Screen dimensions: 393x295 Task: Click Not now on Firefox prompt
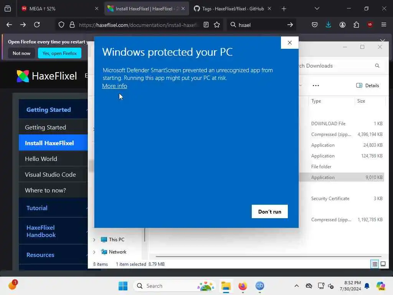click(x=21, y=53)
